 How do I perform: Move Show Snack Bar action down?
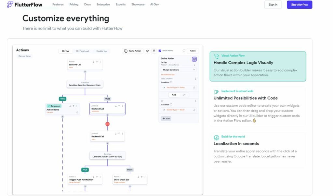click(138, 177)
